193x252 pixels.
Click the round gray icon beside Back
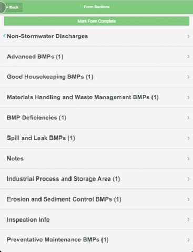2,7
